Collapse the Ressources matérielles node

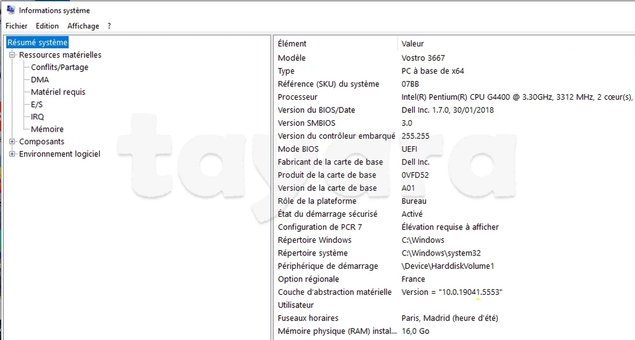point(12,55)
